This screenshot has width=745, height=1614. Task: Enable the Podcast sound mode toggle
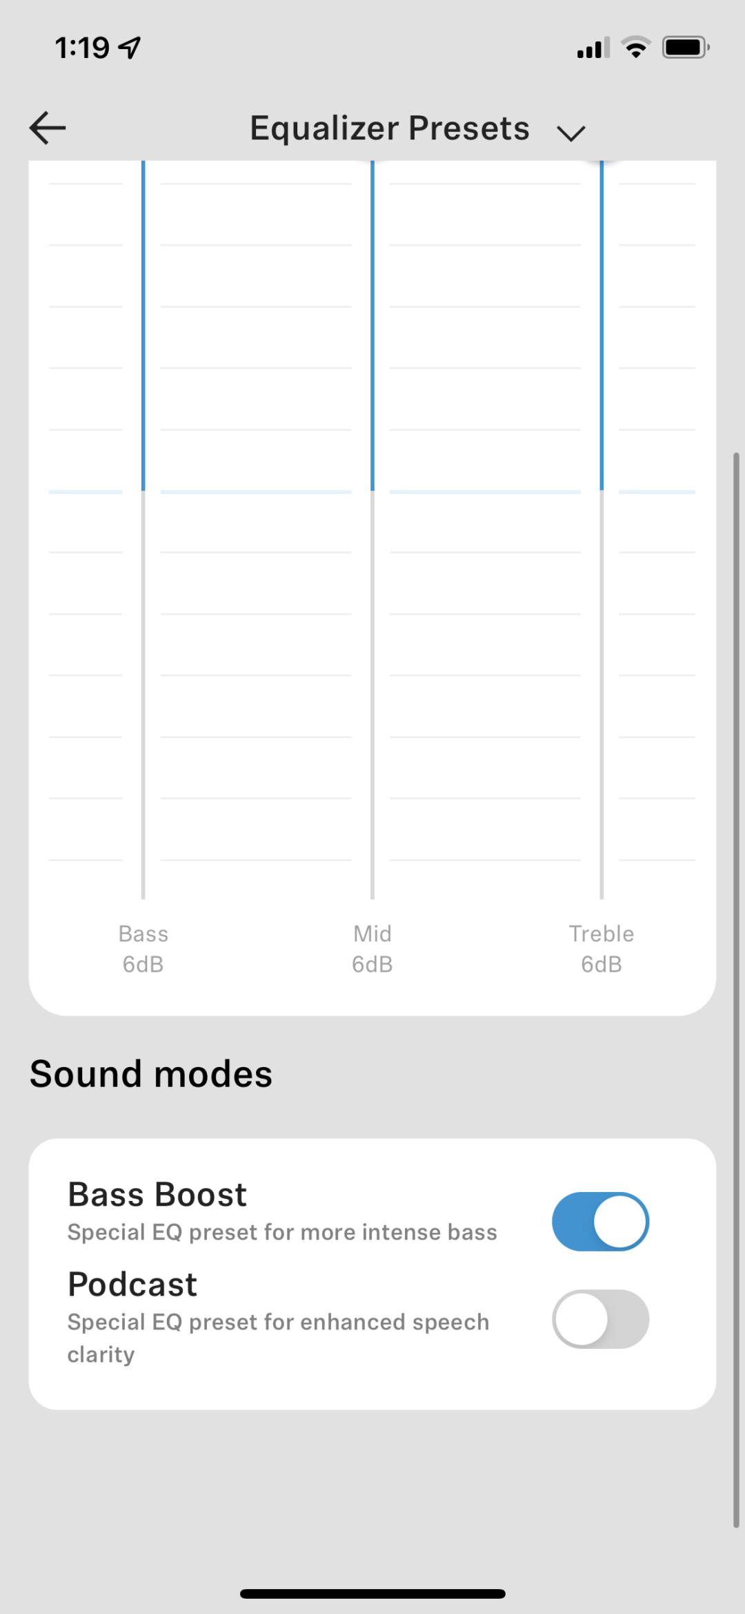[600, 1318]
